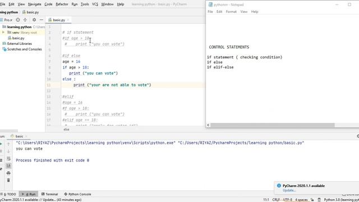359x202 pixels.
Task: Click basic.py file icon in breadcrumb bar
Action: point(24,12)
